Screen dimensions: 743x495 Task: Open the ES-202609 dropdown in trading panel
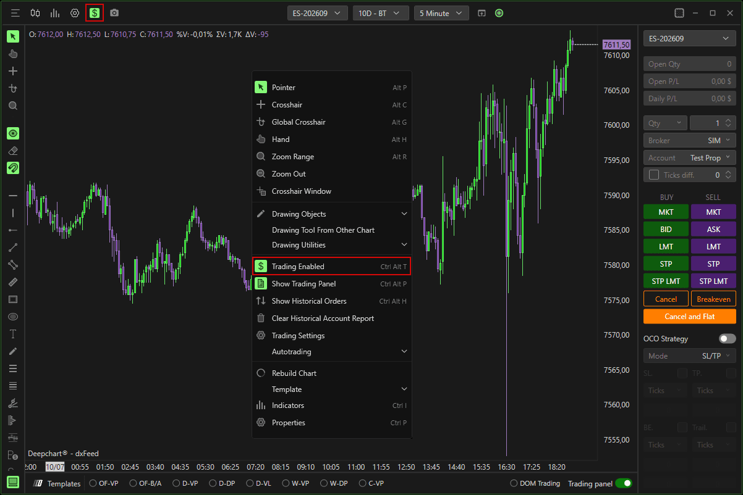pyautogui.click(x=690, y=39)
